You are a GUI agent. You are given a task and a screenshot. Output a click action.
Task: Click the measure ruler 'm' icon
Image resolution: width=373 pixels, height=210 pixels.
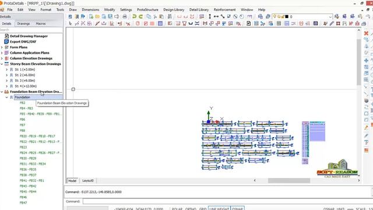pyautogui.click(x=249, y=16)
